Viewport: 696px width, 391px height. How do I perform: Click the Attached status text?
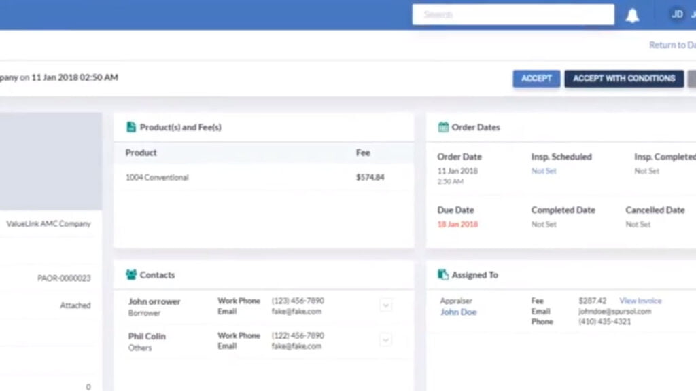[75, 305]
